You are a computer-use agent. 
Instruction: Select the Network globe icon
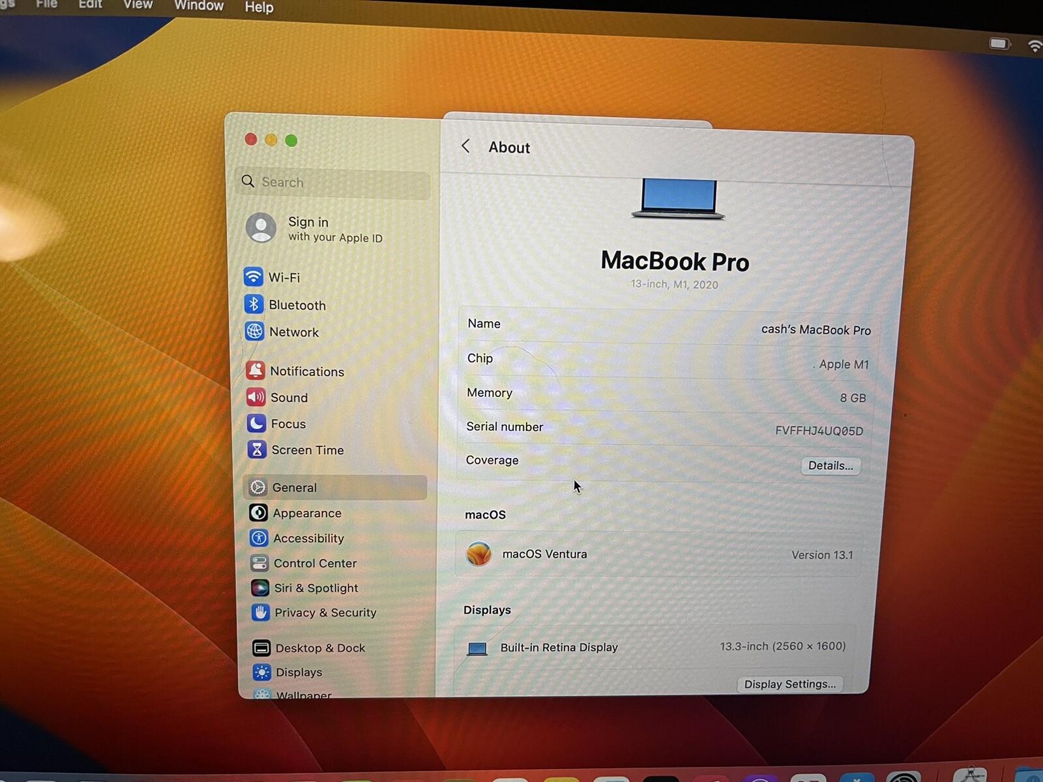(254, 331)
